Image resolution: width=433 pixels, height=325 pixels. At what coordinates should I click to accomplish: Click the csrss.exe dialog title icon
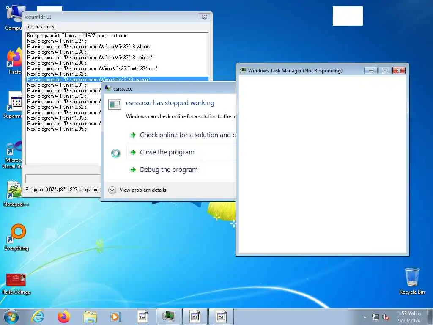pyautogui.click(x=108, y=88)
